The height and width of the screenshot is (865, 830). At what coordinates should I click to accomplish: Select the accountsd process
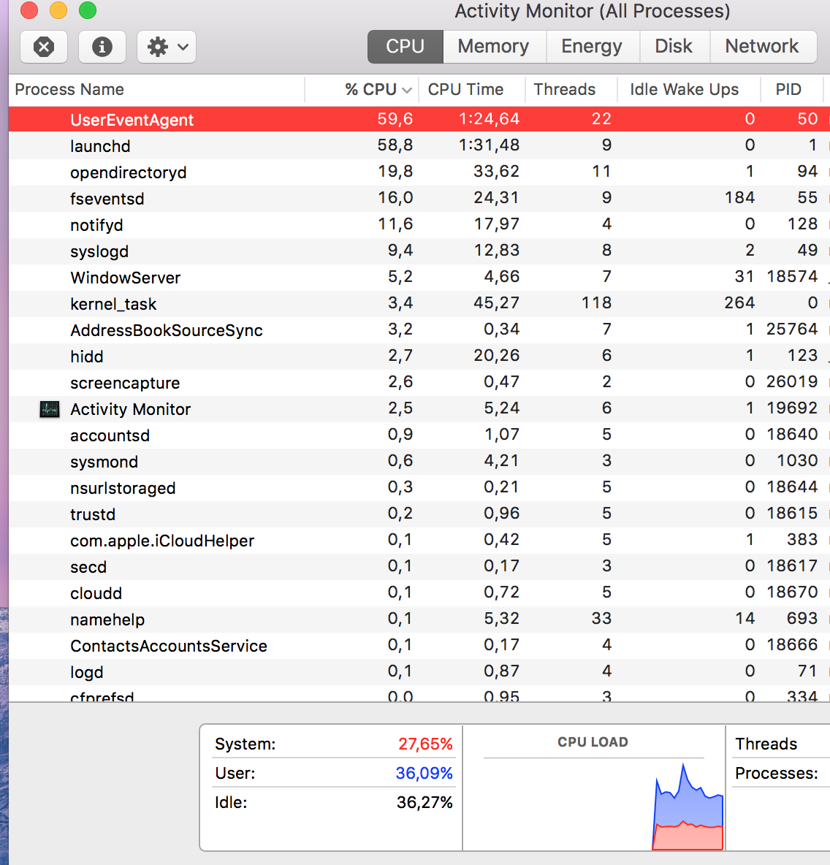pyautogui.click(x=419, y=435)
